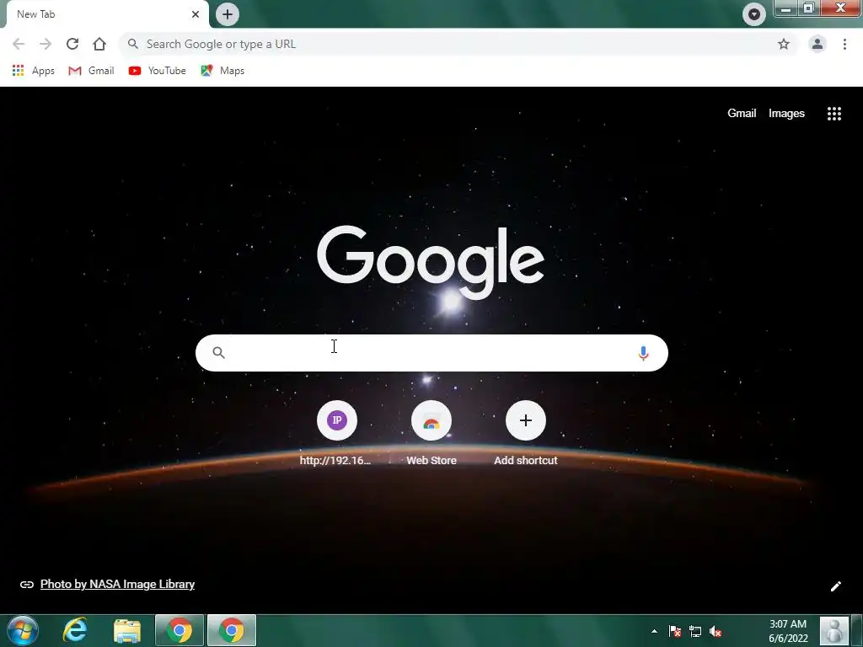The image size is (863, 647).
Task: Open Photo by NASA Image Library link
Action: (x=117, y=585)
